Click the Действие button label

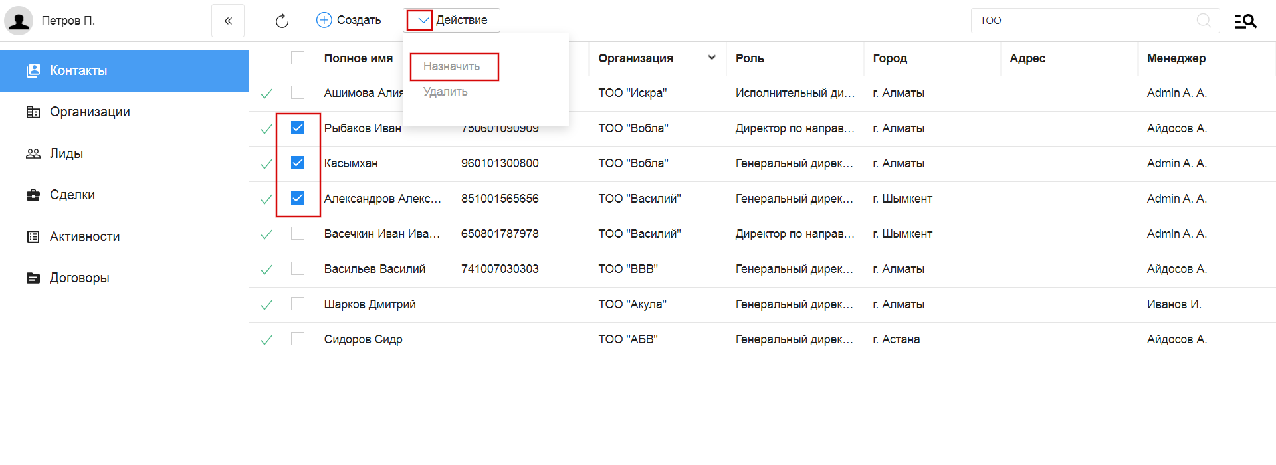click(462, 20)
